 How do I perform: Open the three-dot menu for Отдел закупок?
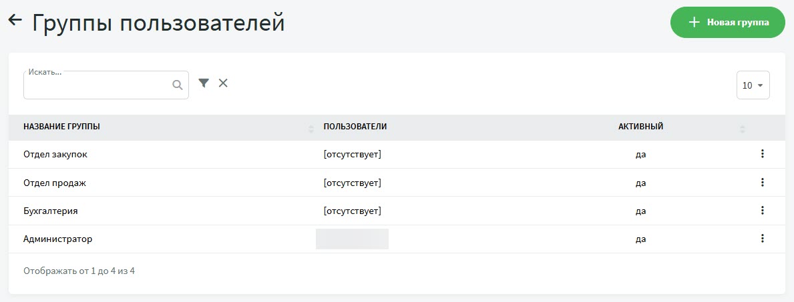click(x=762, y=154)
